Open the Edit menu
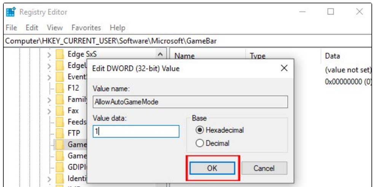 tap(32, 28)
